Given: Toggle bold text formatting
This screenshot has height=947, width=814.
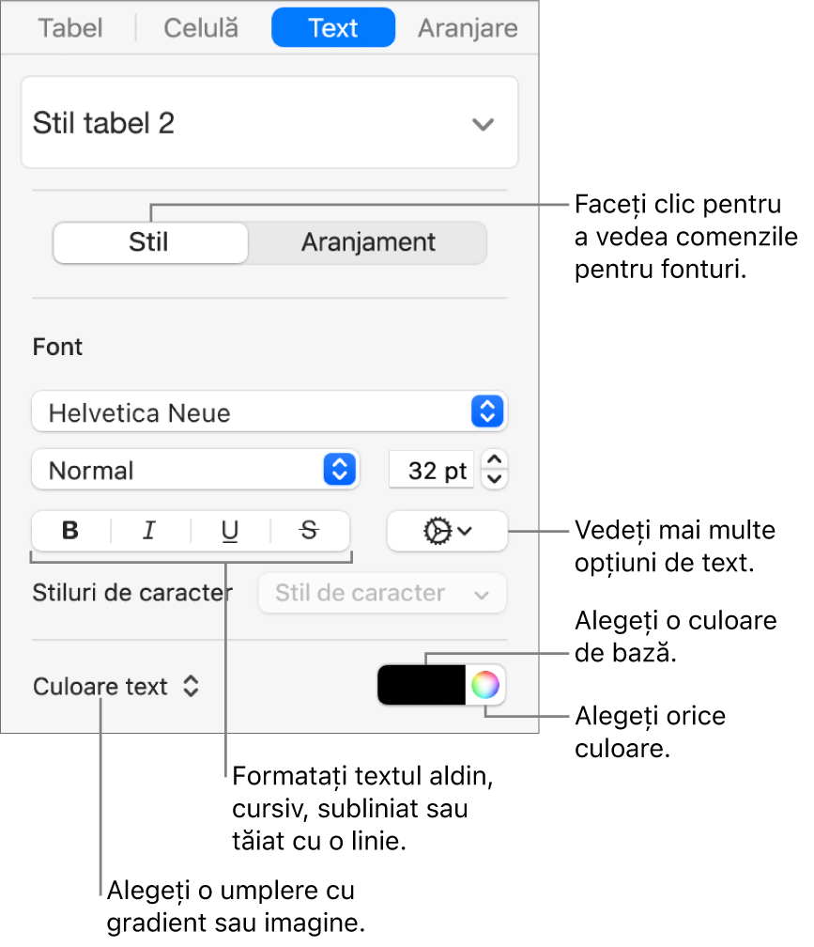Looking at the screenshot, I should click(x=70, y=531).
